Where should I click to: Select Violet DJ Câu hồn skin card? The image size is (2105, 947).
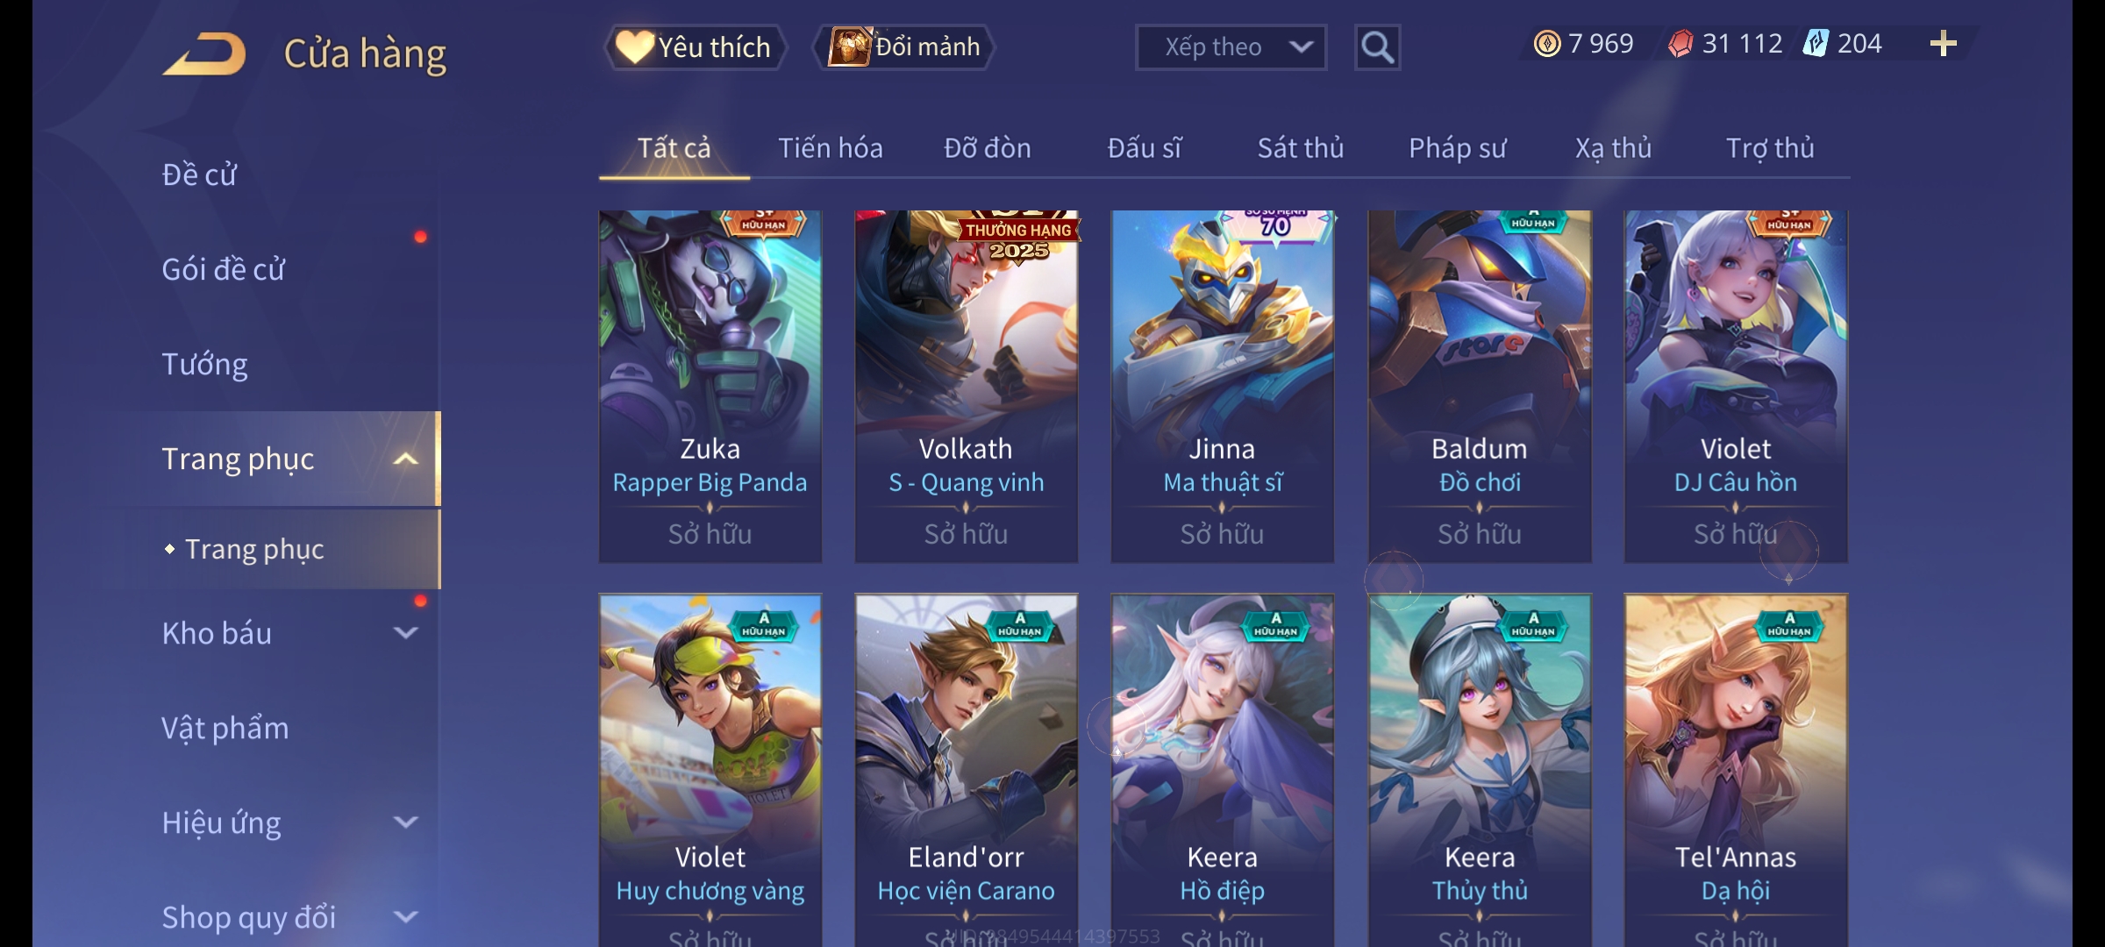(1736, 386)
